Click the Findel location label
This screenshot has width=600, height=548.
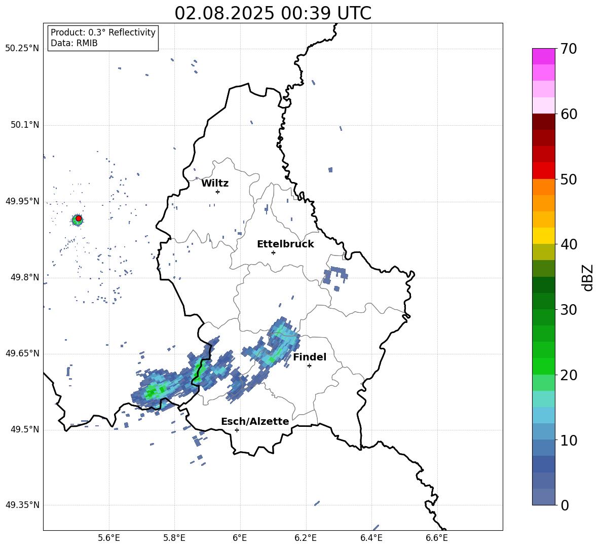point(310,357)
